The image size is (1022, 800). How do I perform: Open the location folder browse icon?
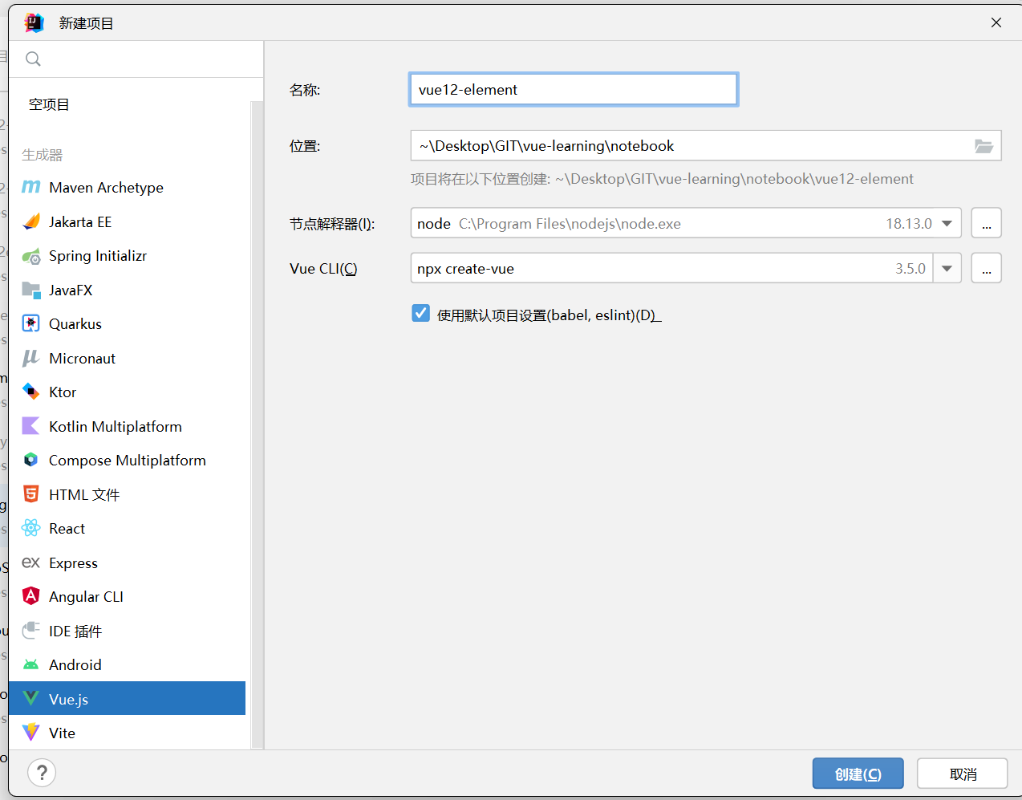pos(983,146)
